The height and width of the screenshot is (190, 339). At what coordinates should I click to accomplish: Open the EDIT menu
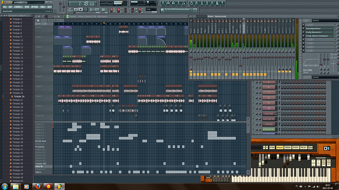click(11, 7)
